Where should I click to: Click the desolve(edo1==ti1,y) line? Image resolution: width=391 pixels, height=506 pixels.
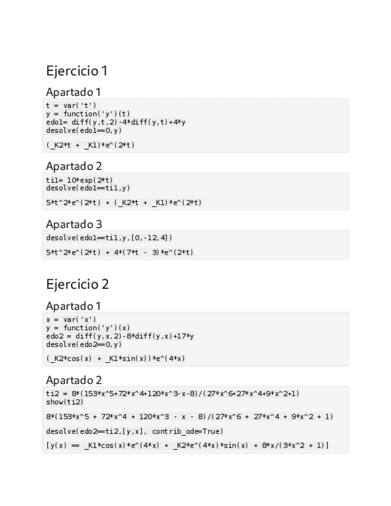click(x=88, y=187)
